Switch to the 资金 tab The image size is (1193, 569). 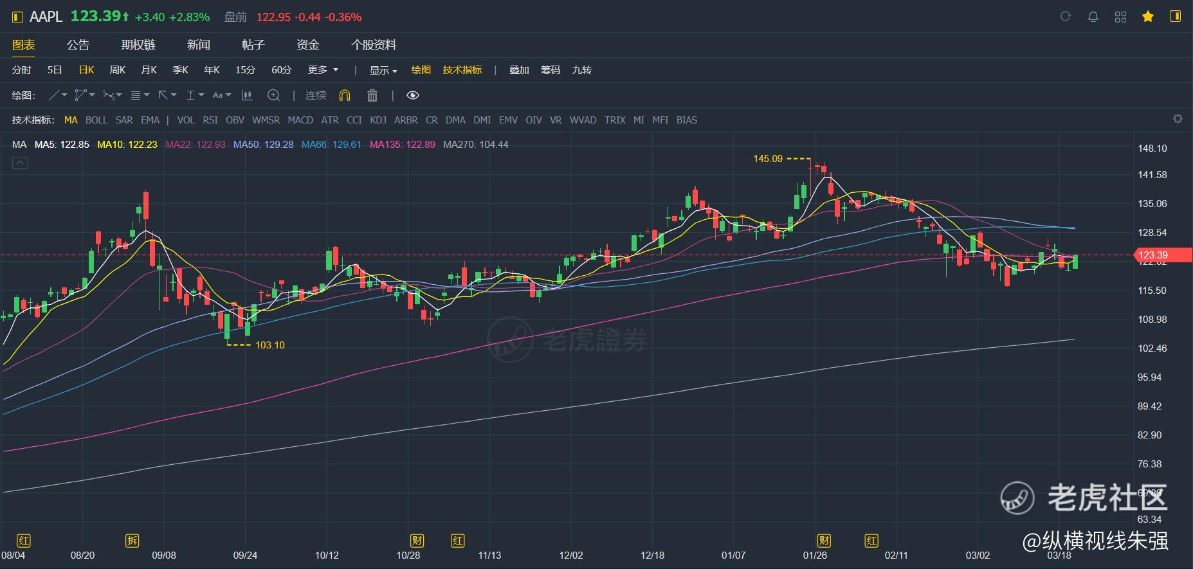click(308, 45)
